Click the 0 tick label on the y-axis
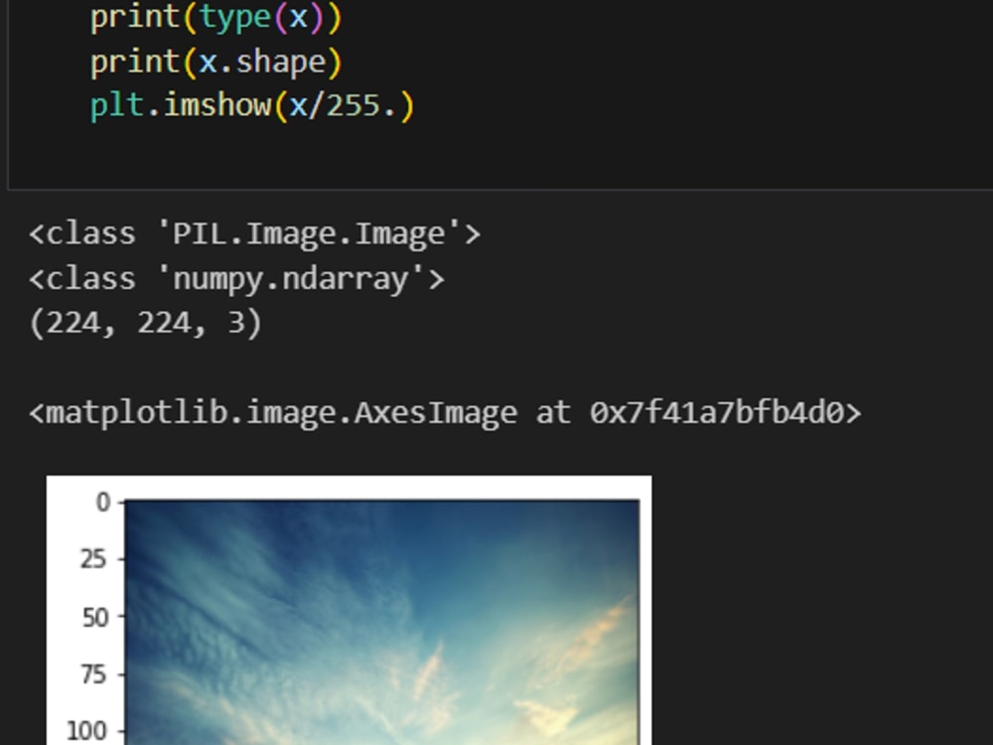Viewport: 993px width, 745px height. click(103, 503)
